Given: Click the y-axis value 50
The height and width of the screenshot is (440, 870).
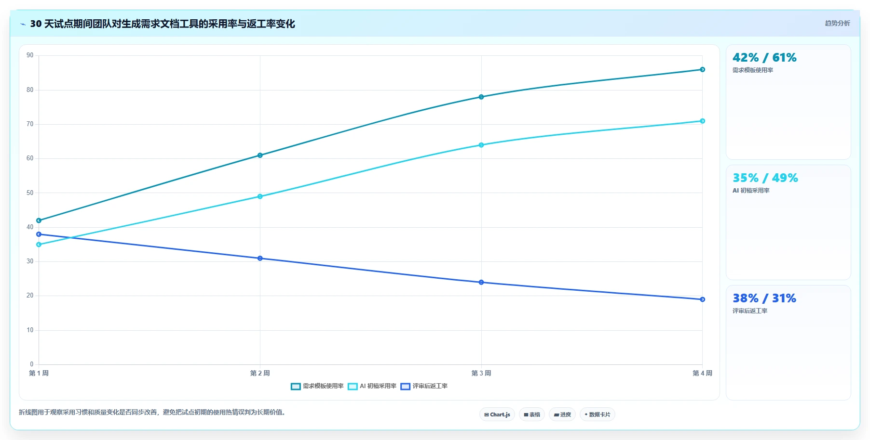Looking at the screenshot, I should point(30,193).
